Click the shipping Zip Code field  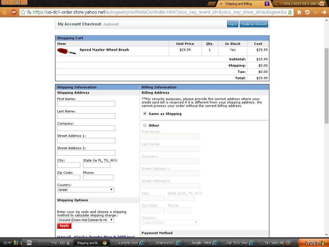[69, 177]
